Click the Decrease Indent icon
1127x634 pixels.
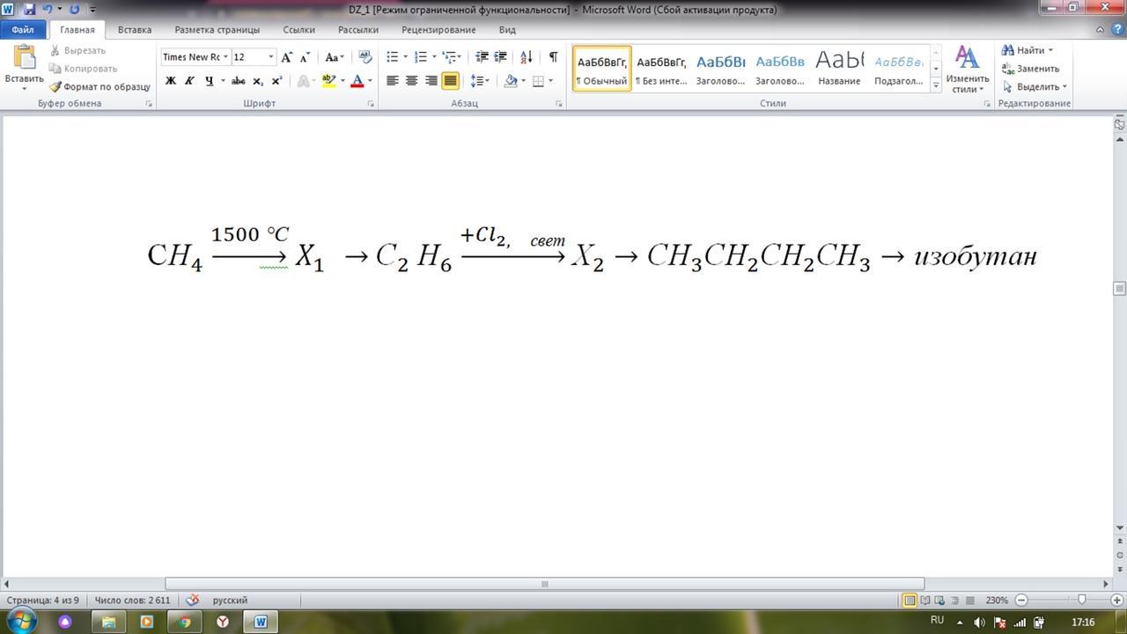point(482,57)
